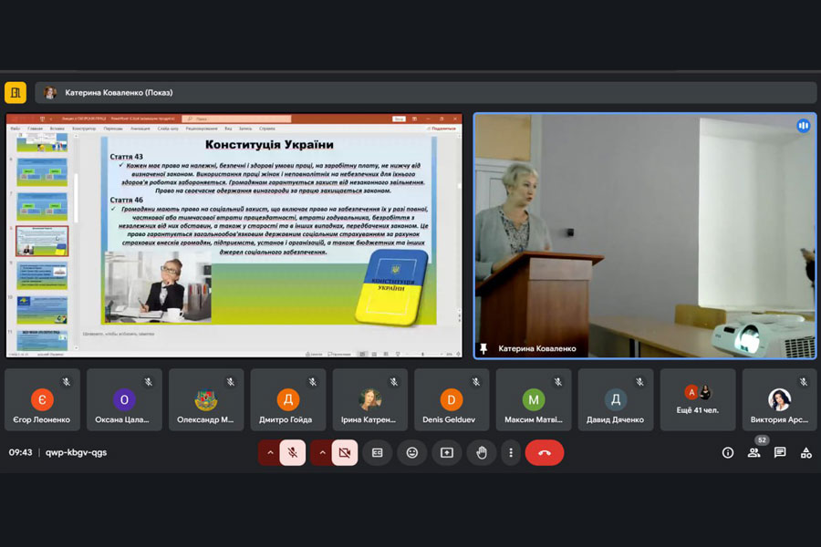The width and height of the screenshot is (821, 547).
Task: Click the shared presentation screen tile
Action: tap(234, 235)
